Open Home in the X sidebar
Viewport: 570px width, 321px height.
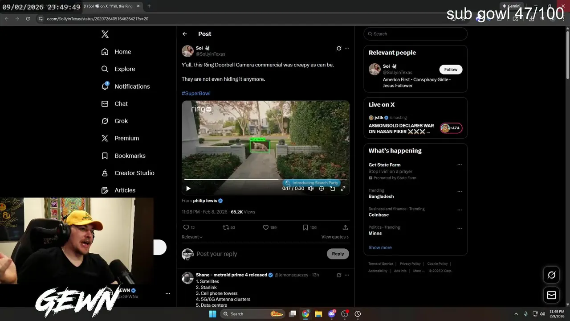pos(116,52)
